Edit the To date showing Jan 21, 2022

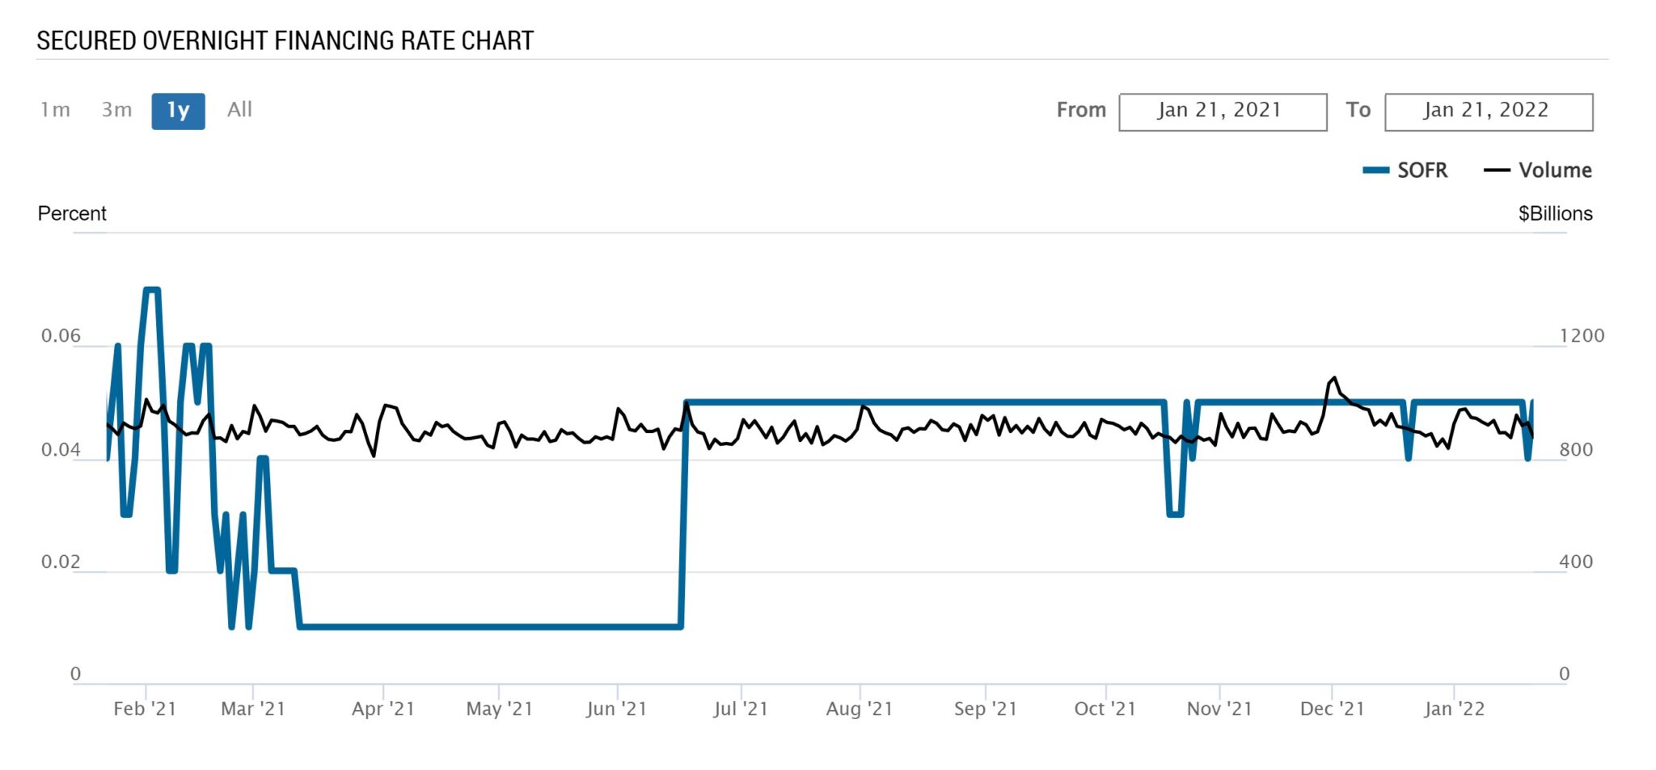pyautogui.click(x=1488, y=111)
